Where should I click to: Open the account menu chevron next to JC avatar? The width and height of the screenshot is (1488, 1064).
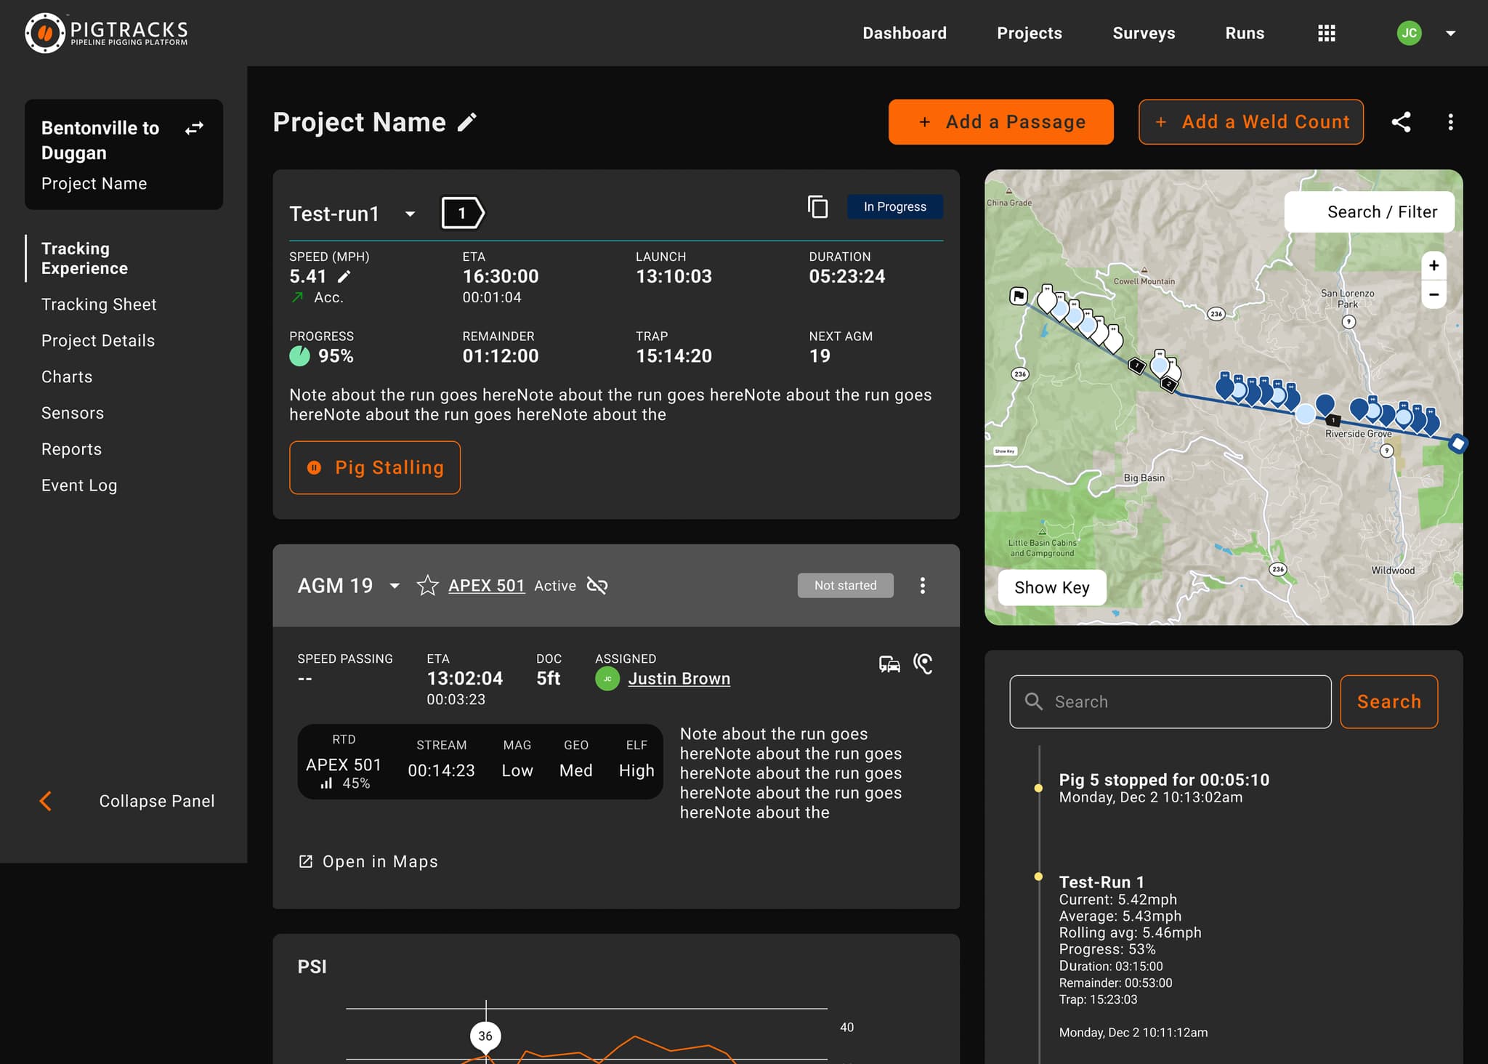(x=1450, y=33)
